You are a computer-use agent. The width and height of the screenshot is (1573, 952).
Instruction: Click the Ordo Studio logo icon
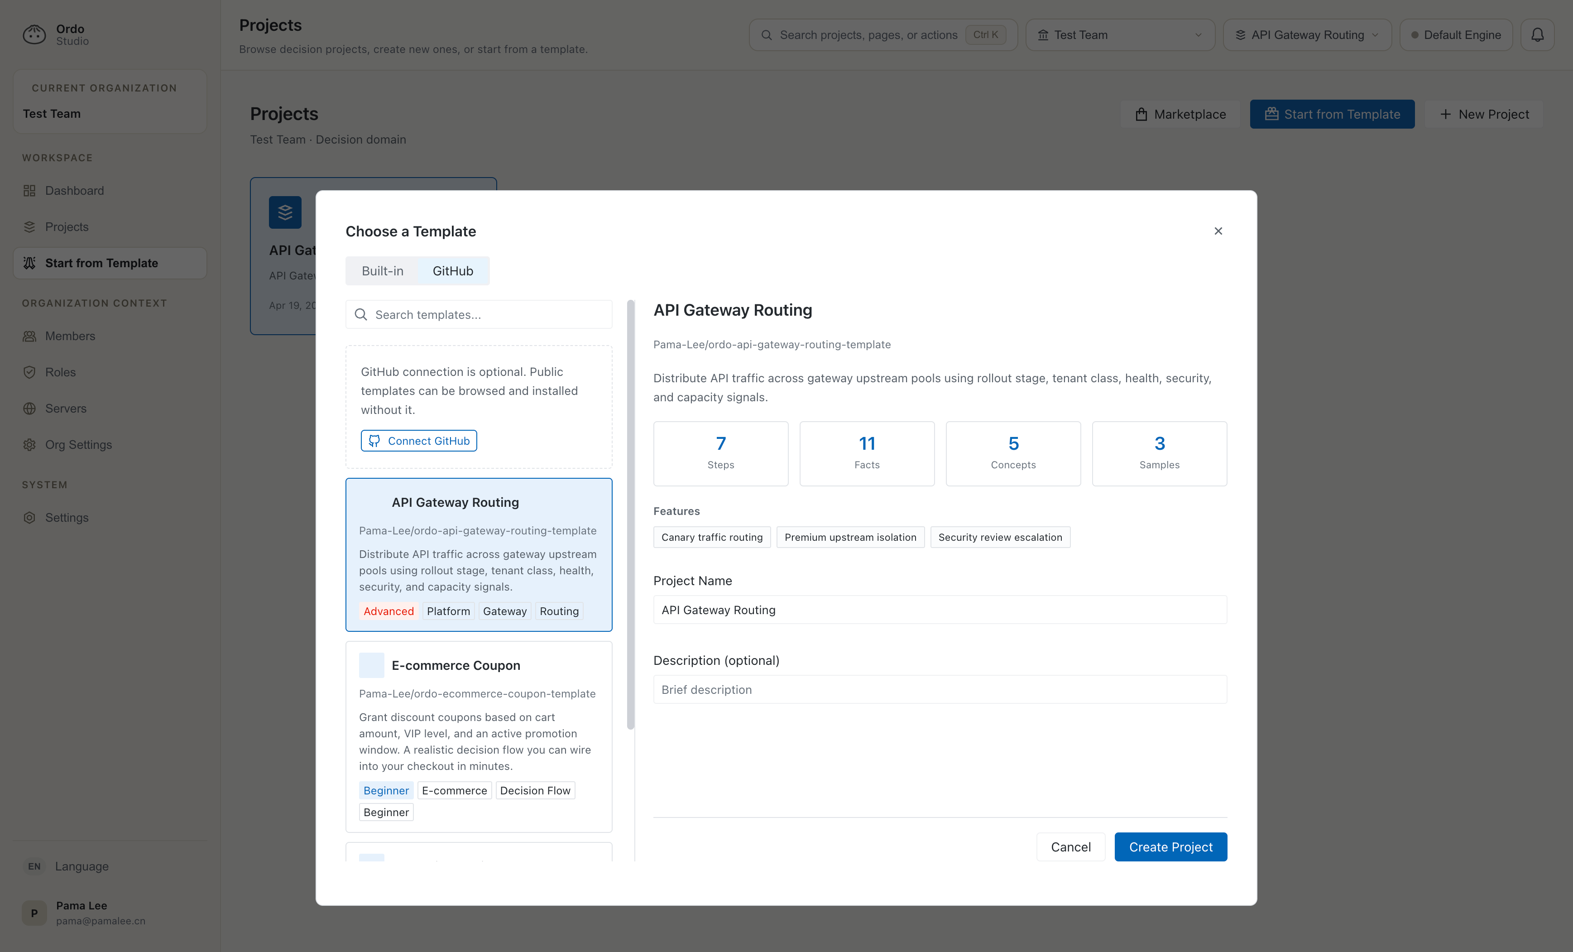coord(34,34)
